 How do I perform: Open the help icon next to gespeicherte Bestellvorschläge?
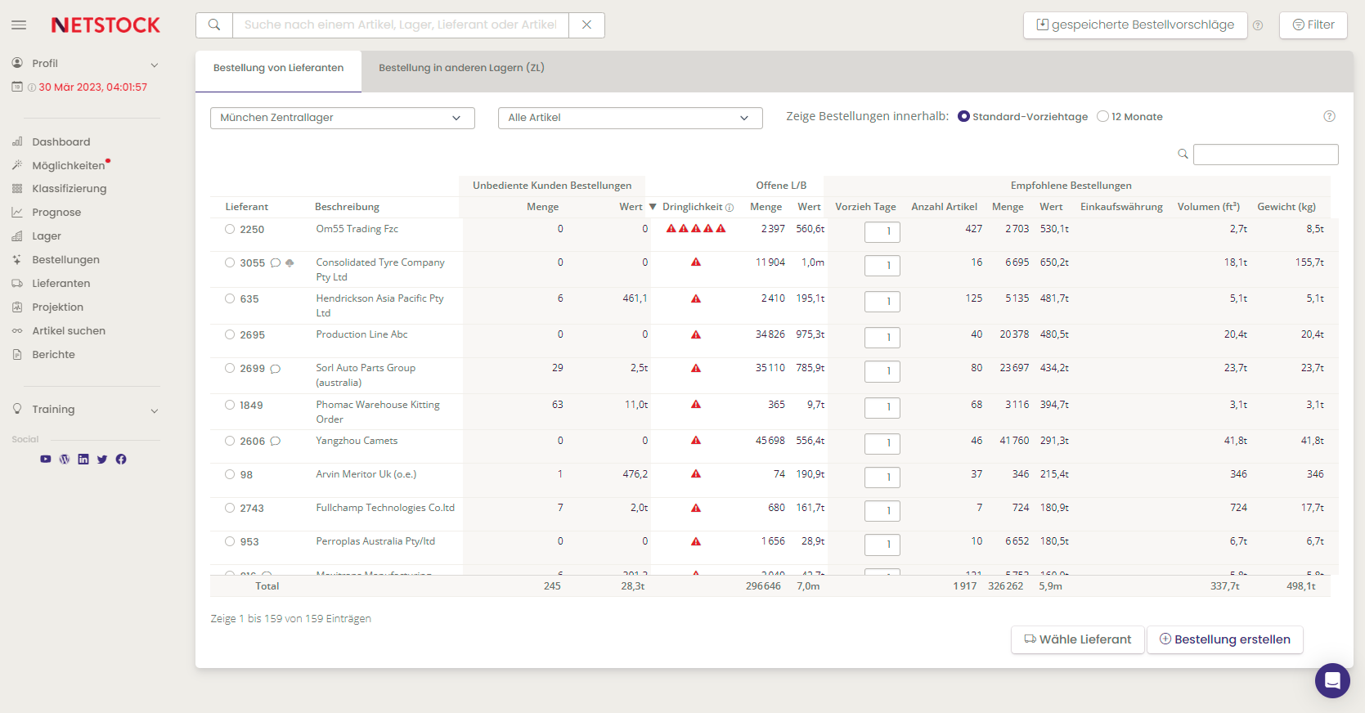tap(1258, 25)
